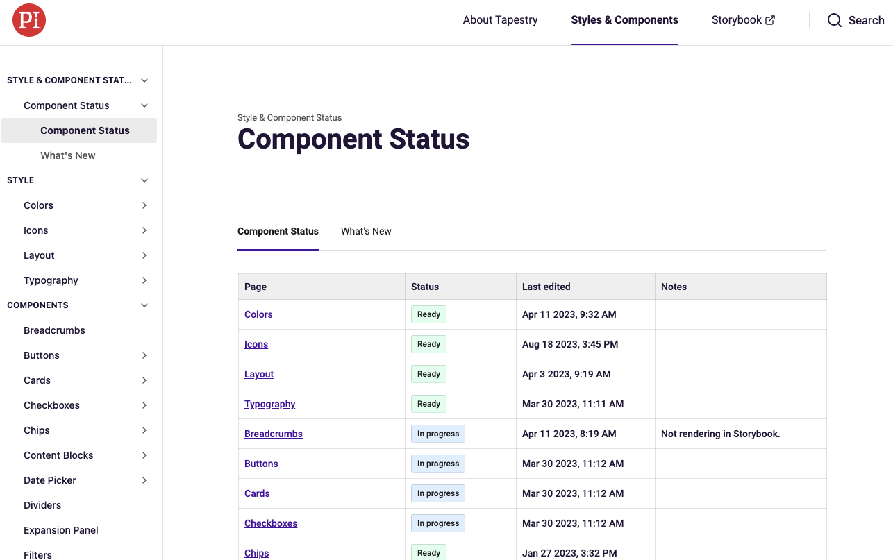893x560 pixels.
Task: Click the Search label in the header
Action: point(867,20)
